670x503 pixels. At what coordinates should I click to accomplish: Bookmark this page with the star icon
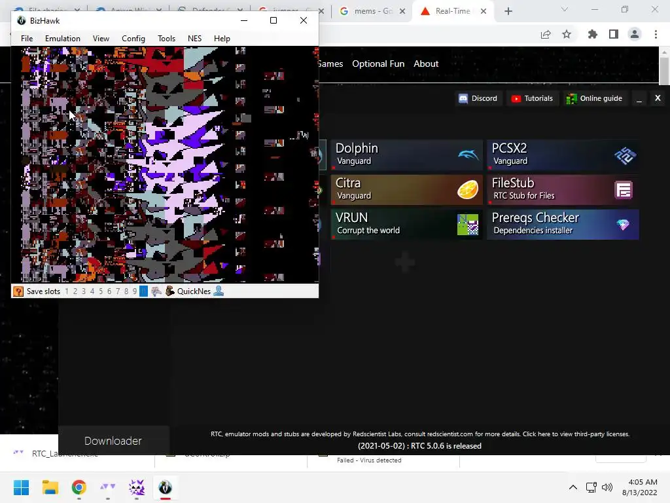(567, 34)
